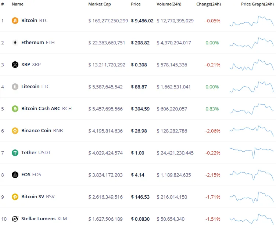This screenshot has height=228, width=276.
Task: Click Tether price $ 1.00
Action: tap(137, 153)
